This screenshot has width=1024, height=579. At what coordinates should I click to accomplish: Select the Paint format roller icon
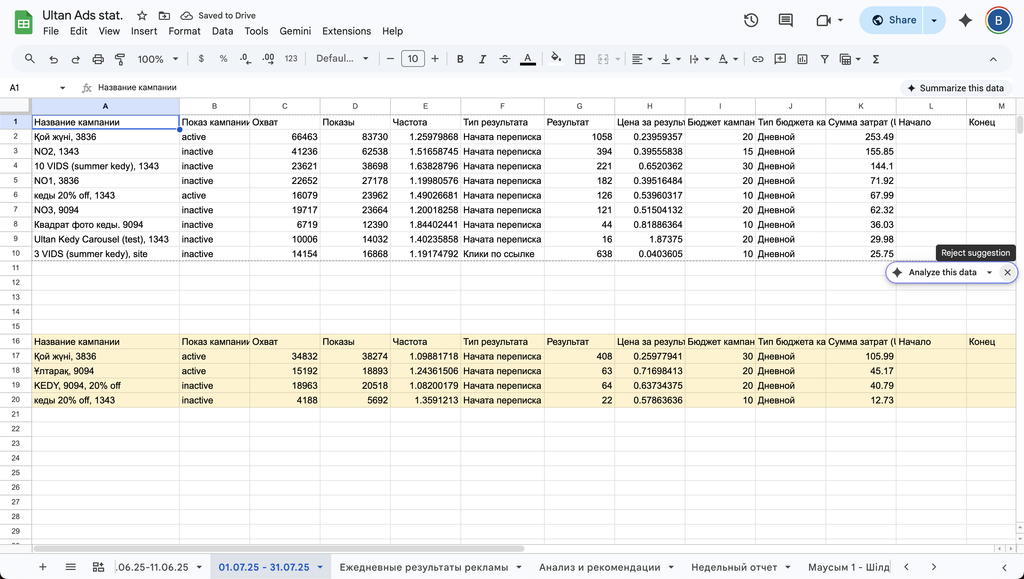point(120,59)
